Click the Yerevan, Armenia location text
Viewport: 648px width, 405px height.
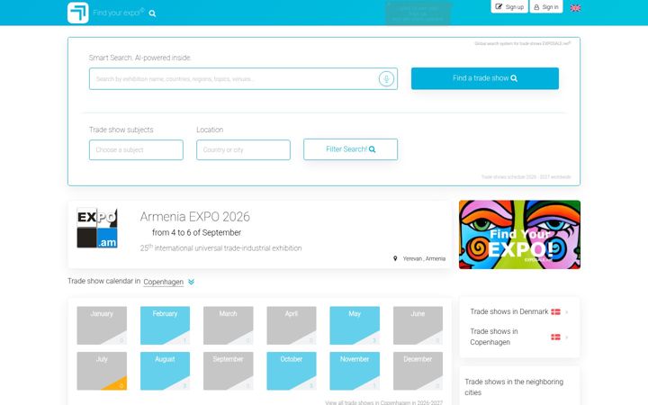coord(424,258)
